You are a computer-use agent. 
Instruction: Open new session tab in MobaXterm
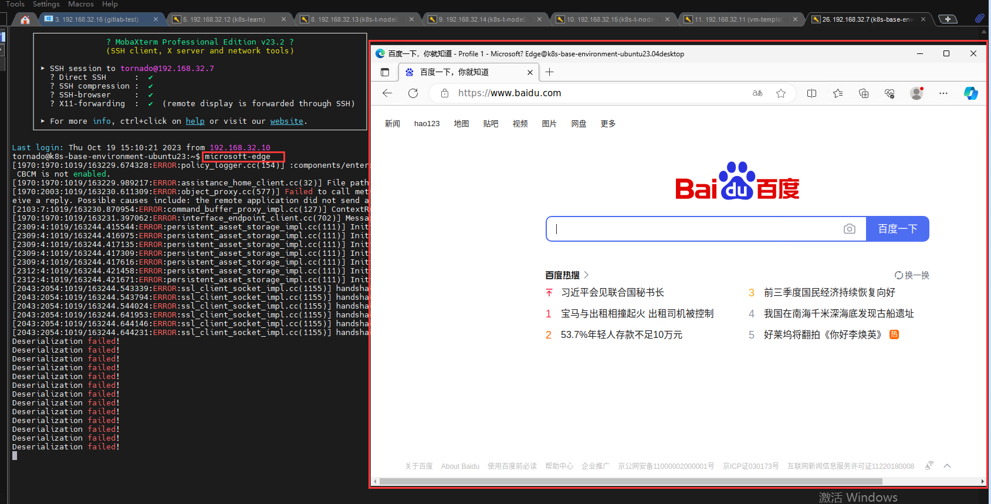(948, 19)
